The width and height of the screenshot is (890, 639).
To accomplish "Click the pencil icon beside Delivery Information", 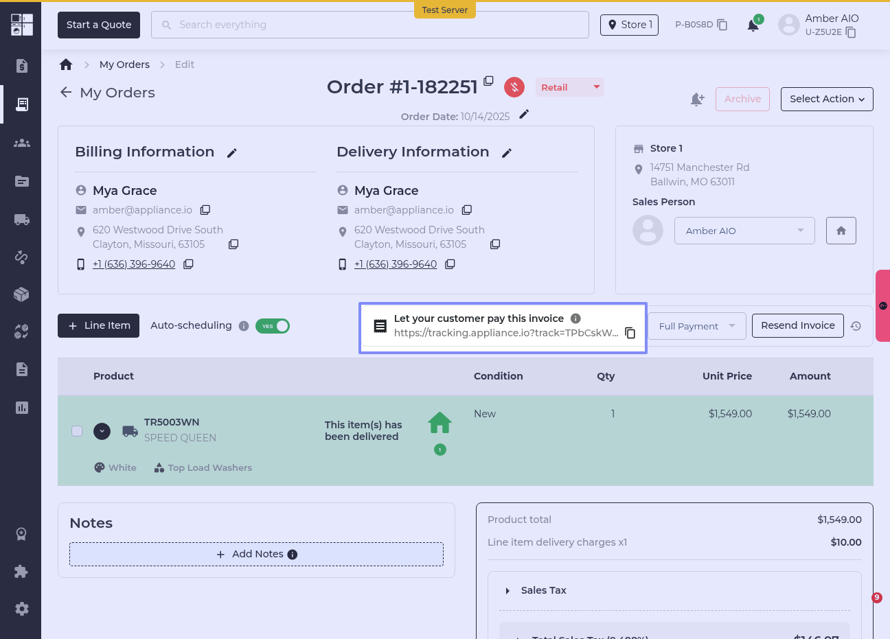I will click(507, 153).
